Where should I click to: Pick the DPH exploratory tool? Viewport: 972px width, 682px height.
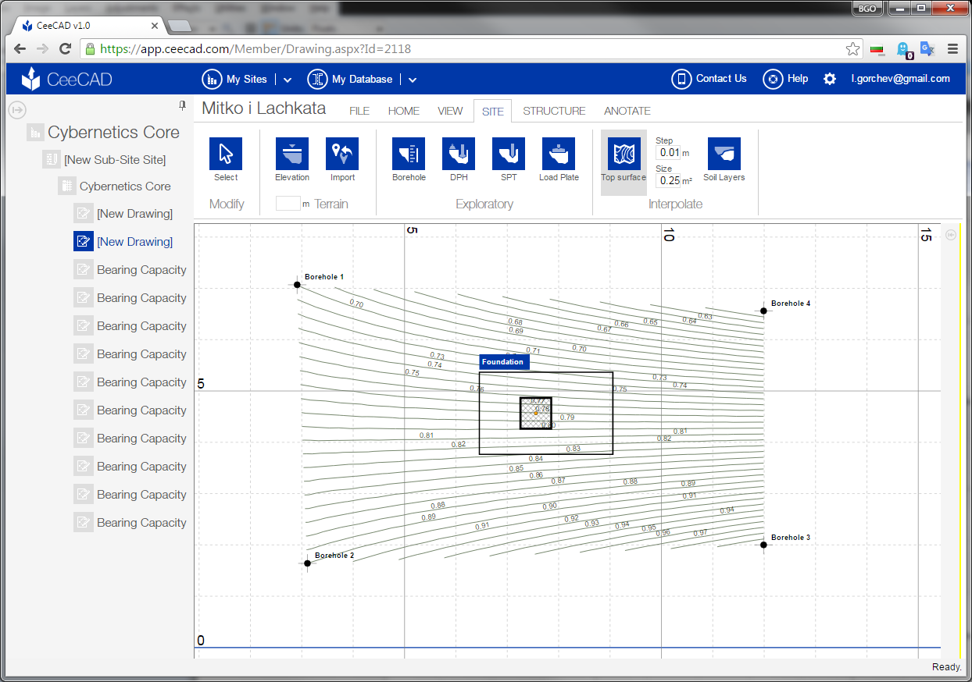(x=459, y=154)
